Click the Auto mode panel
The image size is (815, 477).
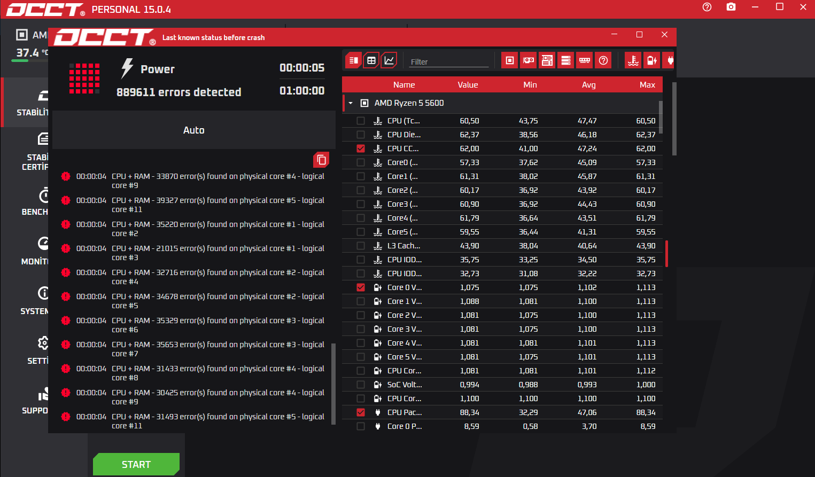click(194, 130)
